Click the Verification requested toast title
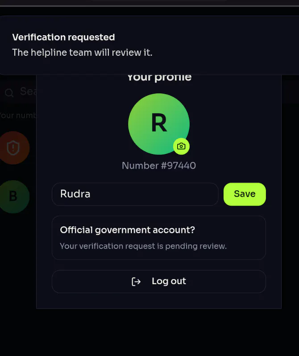 (x=64, y=37)
